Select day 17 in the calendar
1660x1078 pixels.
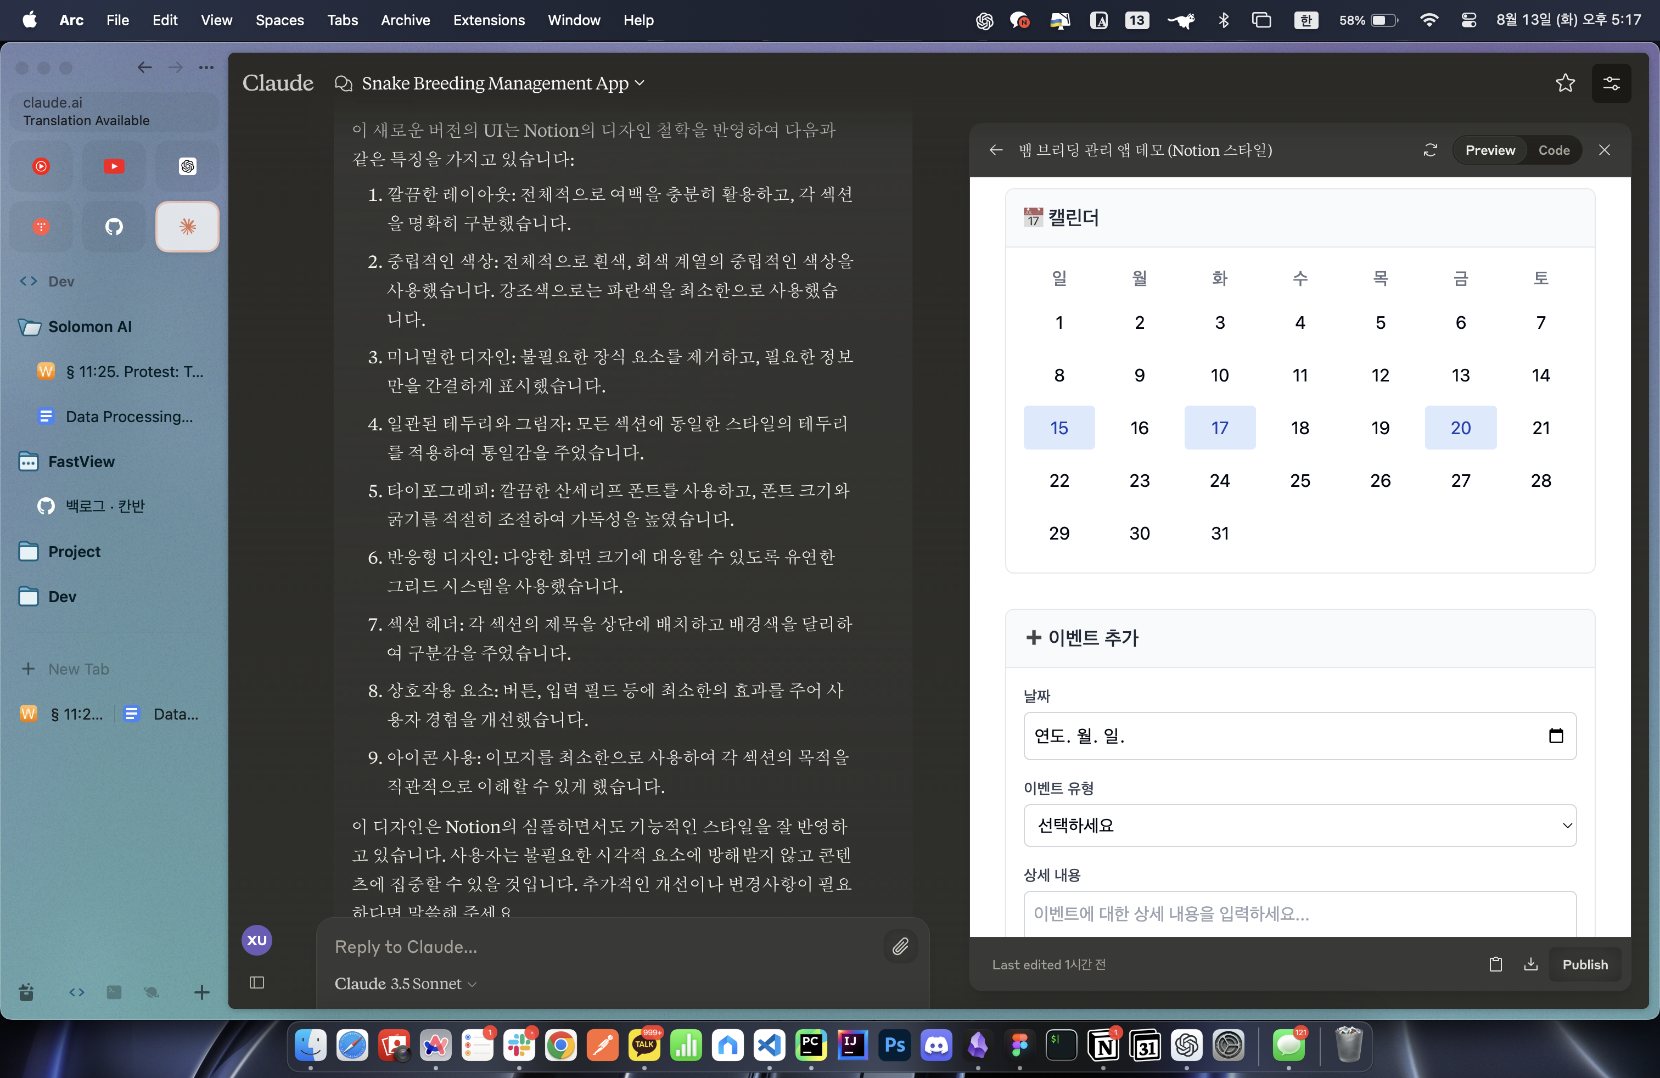coord(1219,428)
